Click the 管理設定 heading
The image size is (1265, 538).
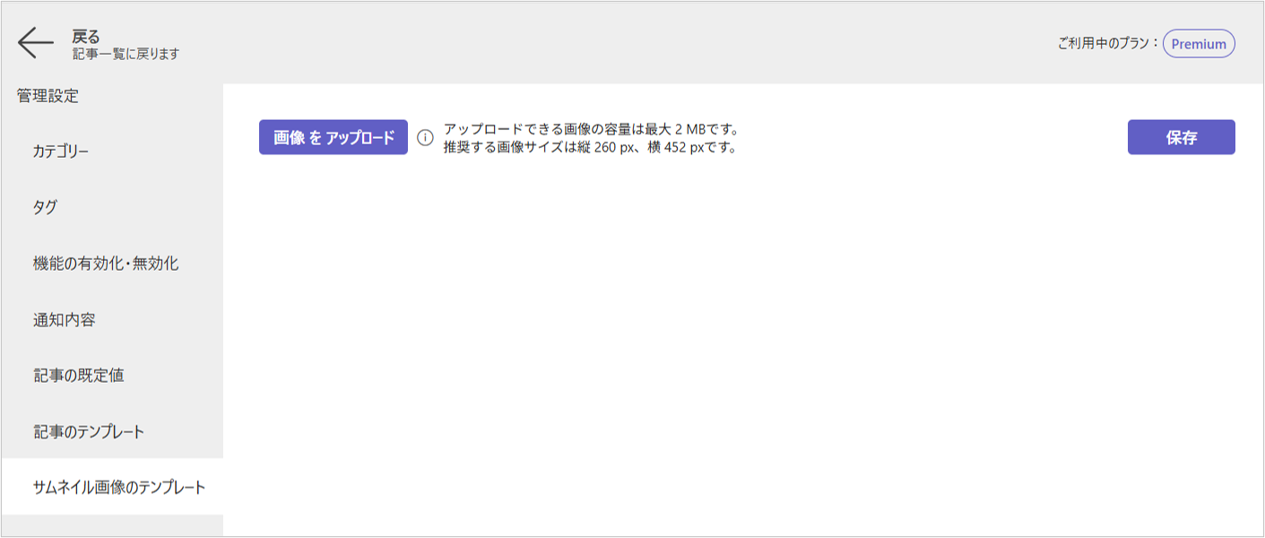(48, 96)
